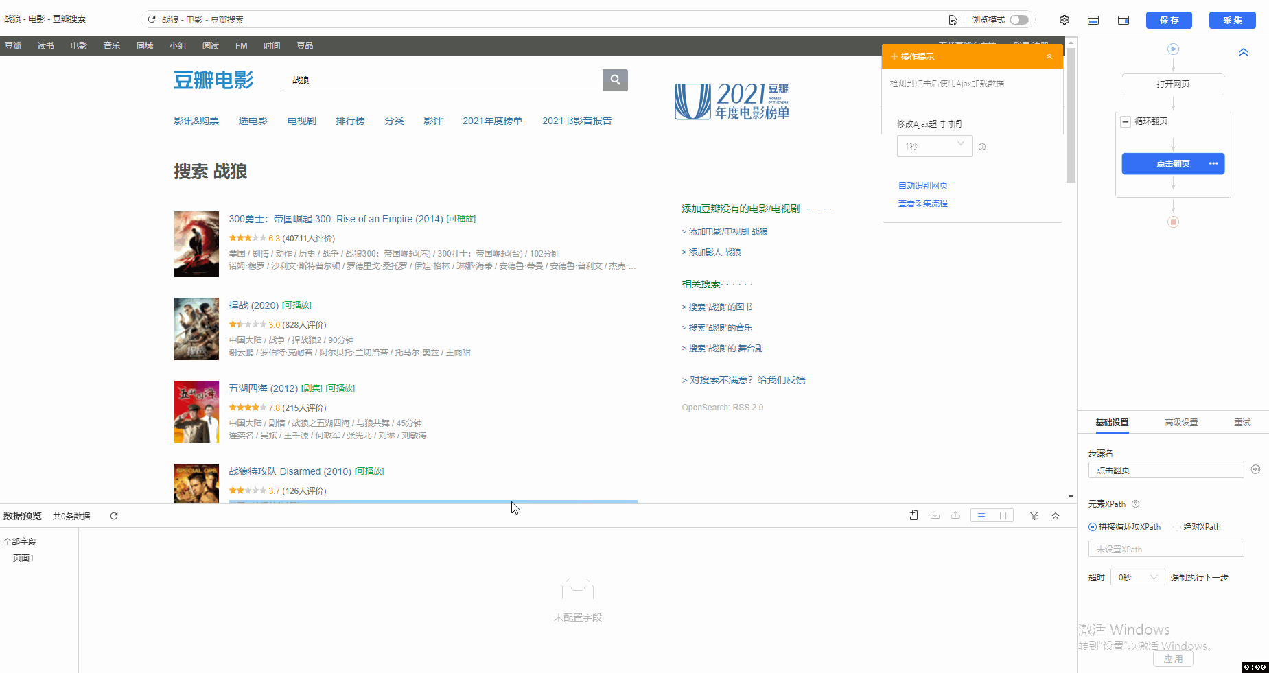Collapse workflow panel with double chevron
1269x673 pixels.
tap(1244, 52)
